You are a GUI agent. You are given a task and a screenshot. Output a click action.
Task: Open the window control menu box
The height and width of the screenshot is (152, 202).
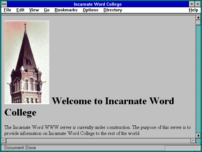[x=4, y=4]
